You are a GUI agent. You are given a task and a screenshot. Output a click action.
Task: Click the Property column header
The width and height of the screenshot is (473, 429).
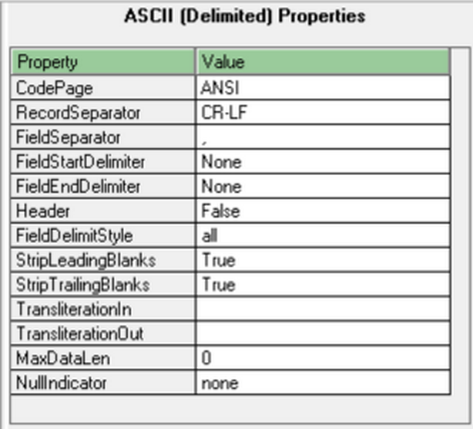coord(103,62)
